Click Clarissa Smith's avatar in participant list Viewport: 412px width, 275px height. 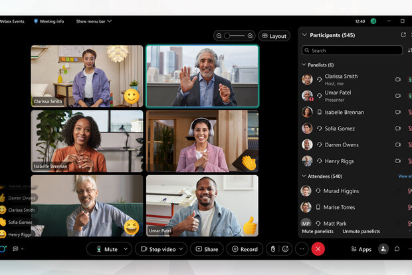307,79
